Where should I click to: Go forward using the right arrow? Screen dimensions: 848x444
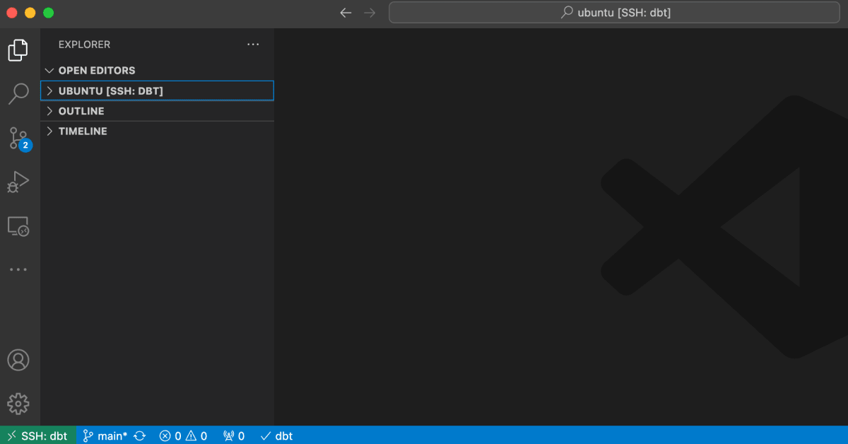369,13
